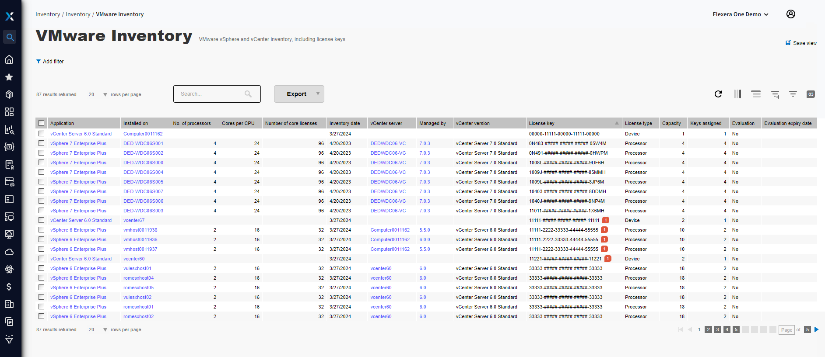Open the list panel icon in sidebar
825x357 pixels.
pyautogui.click(x=9, y=199)
